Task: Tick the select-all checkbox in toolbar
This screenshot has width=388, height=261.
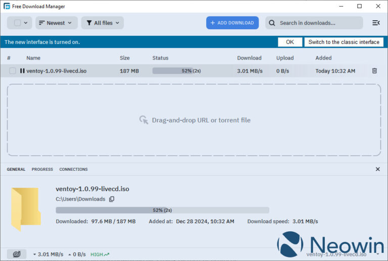Action: pos(17,23)
